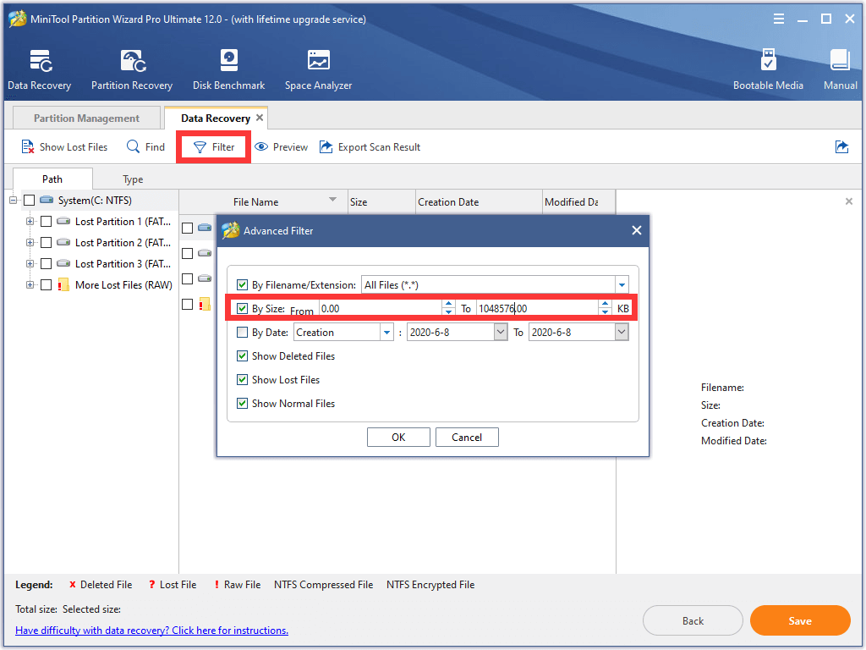Viewport: 866px width, 650px height.
Task: Toggle the By Filename/Extension checkbox
Action: tap(242, 284)
